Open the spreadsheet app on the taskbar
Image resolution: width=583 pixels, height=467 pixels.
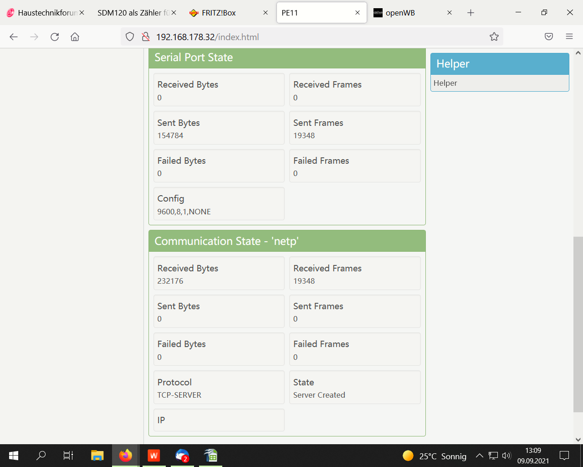tap(211, 456)
